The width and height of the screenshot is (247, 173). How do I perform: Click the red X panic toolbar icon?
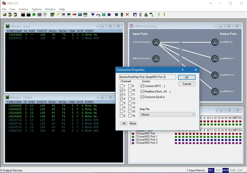[127, 15]
